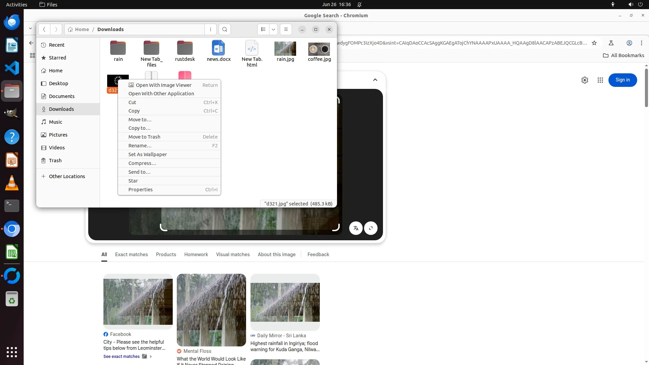Collapse the image panel with chevron
Viewport: 649px width, 365px height.
375,80
